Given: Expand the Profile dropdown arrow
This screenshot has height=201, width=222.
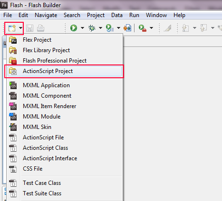Looking at the screenshot, I should point(118,28).
